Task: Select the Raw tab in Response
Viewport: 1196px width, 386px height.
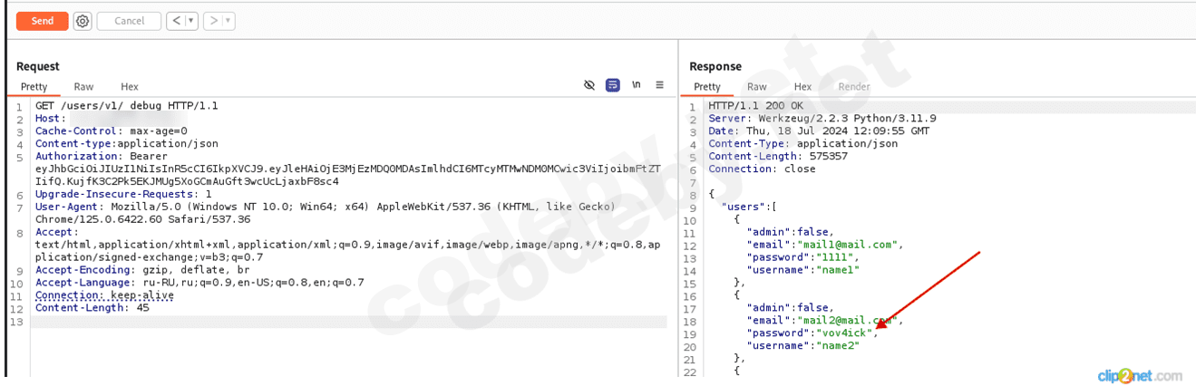Action: (756, 87)
